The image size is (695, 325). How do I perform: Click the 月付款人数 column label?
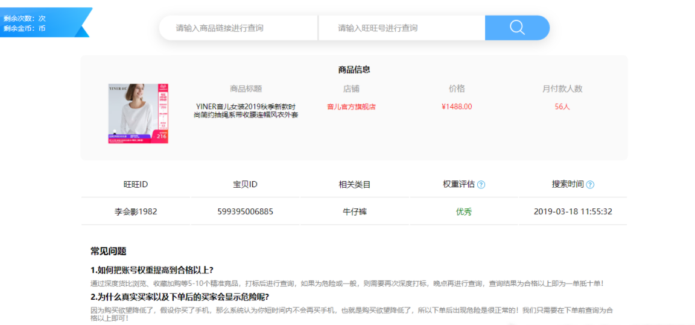(562, 88)
